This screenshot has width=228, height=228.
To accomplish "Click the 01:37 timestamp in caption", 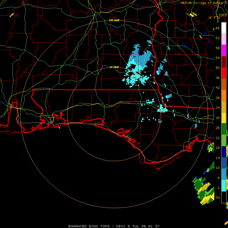I will pos(154,226).
